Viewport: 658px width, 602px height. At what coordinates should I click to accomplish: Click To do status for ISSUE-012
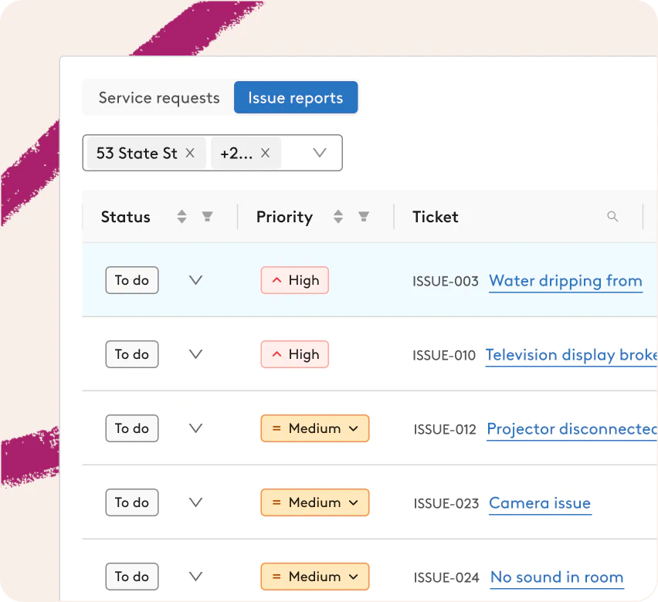click(132, 428)
